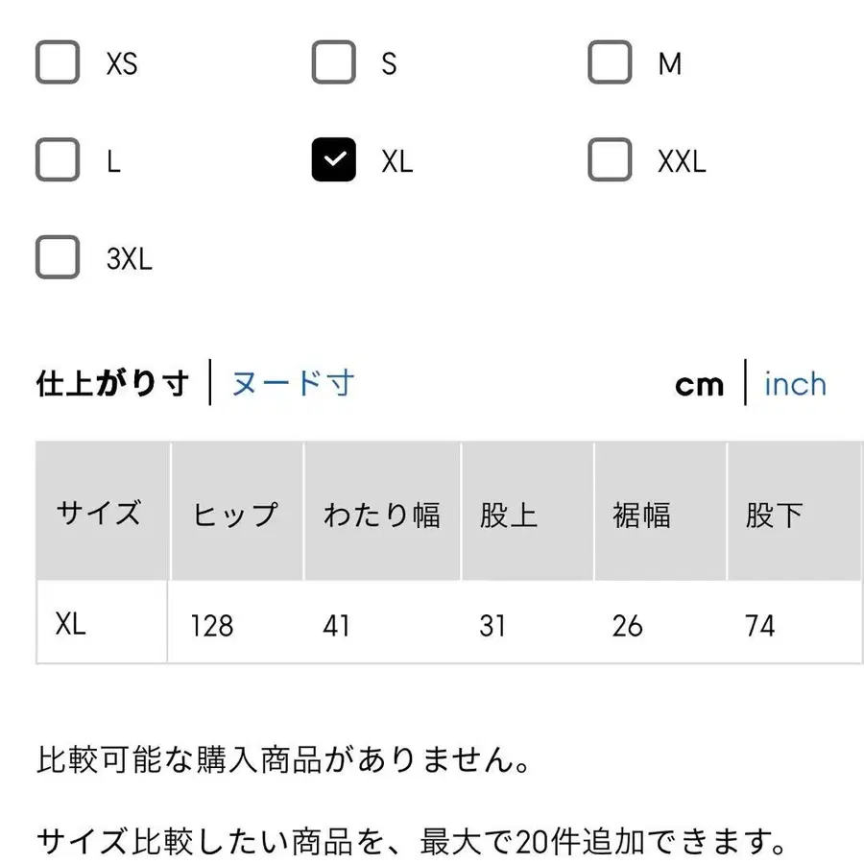
Task: Check the XS size checkbox
Action: click(58, 63)
